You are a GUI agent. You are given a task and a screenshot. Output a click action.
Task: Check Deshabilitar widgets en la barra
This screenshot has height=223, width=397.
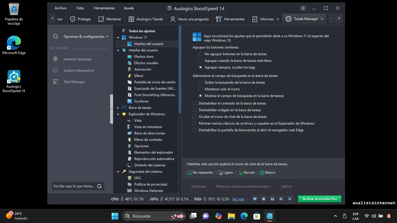[195, 110]
